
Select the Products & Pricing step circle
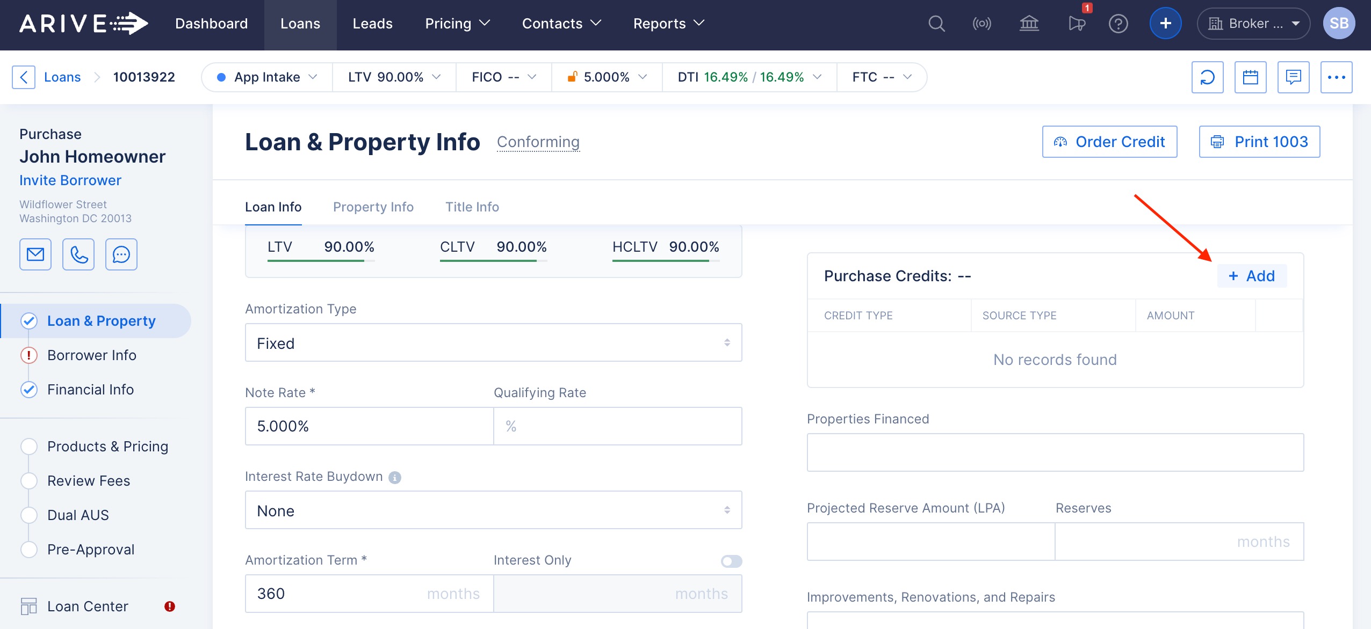click(x=29, y=447)
